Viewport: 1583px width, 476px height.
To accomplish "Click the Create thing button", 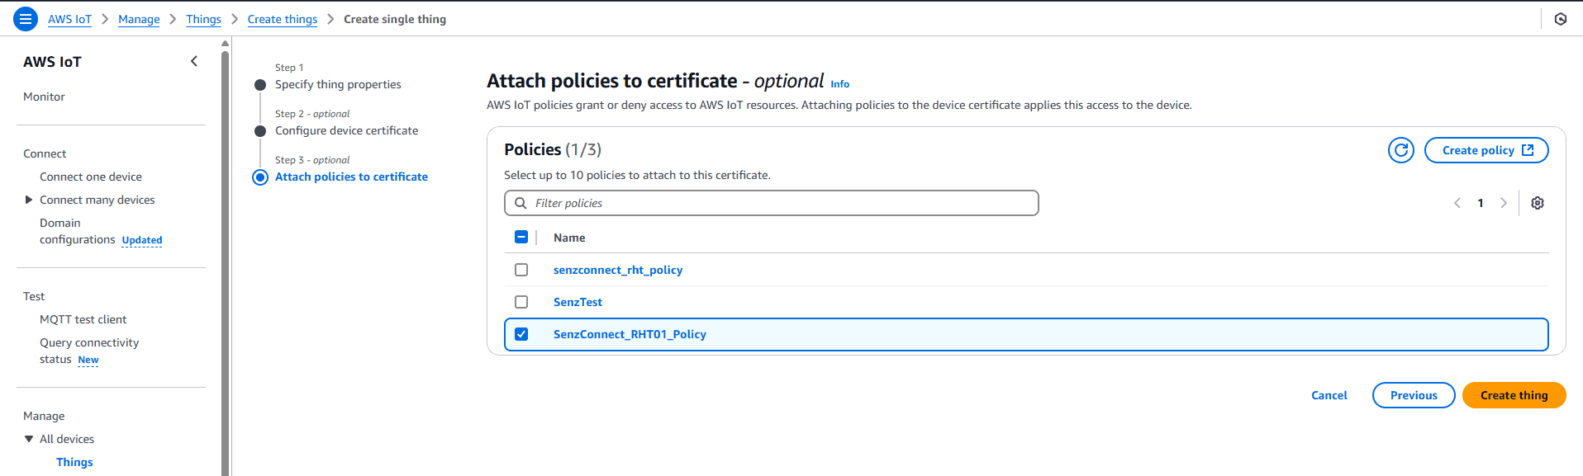I will coord(1513,395).
